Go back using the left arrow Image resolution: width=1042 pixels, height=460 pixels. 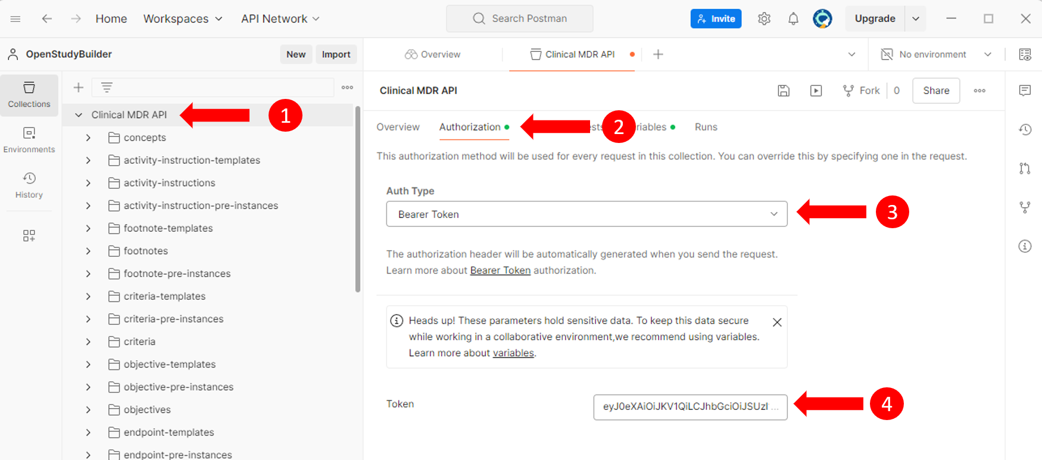[x=46, y=19]
